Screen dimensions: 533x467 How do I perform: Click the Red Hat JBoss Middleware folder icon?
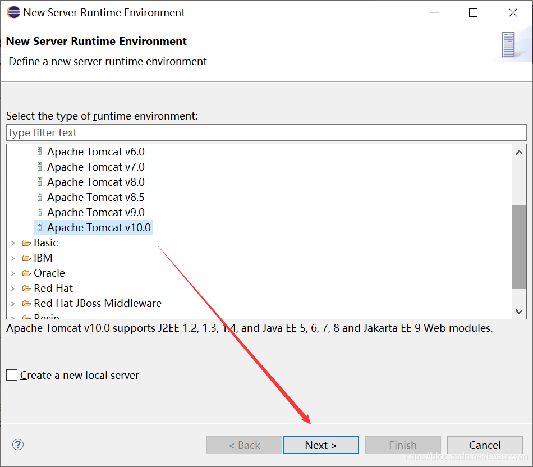coord(26,304)
